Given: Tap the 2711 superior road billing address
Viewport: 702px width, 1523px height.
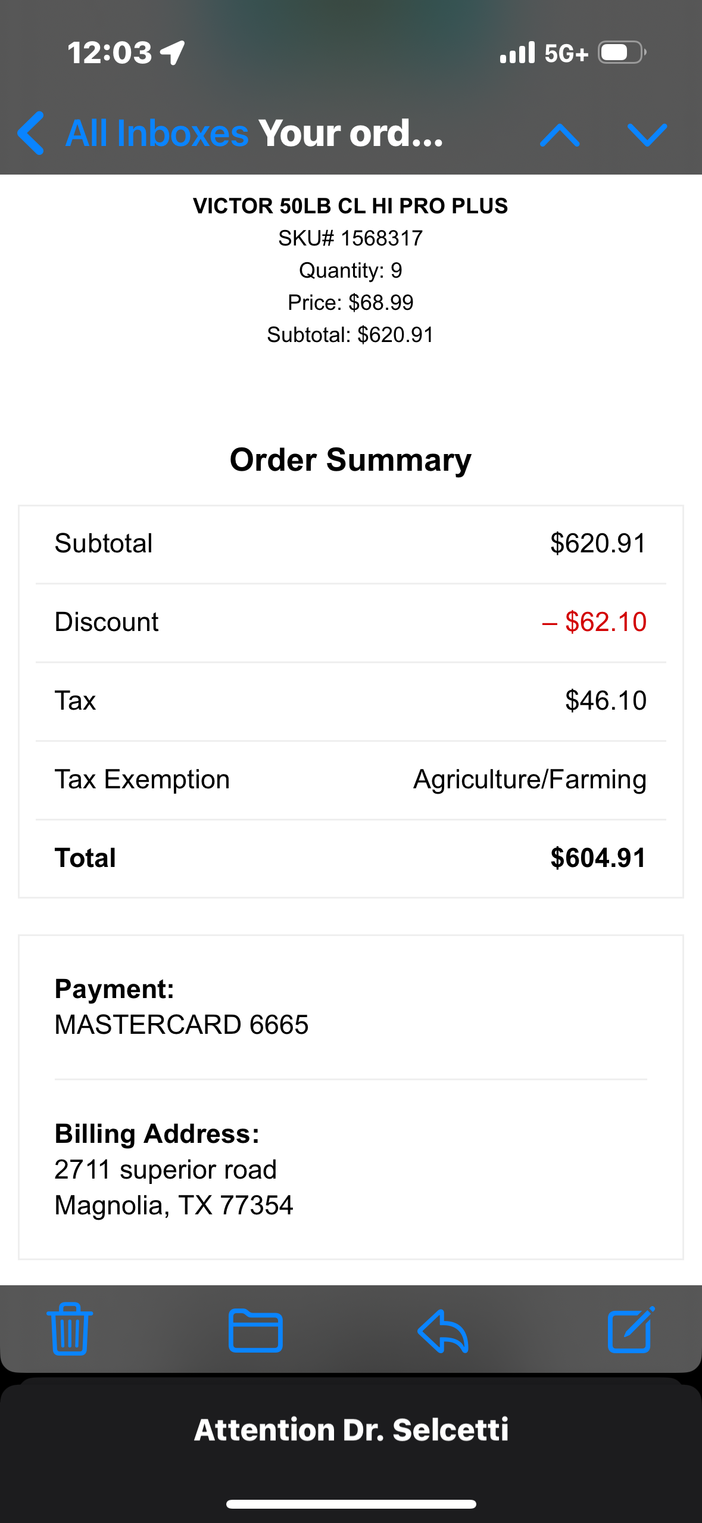Looking at the screenshot, I should pos(166,1170).
